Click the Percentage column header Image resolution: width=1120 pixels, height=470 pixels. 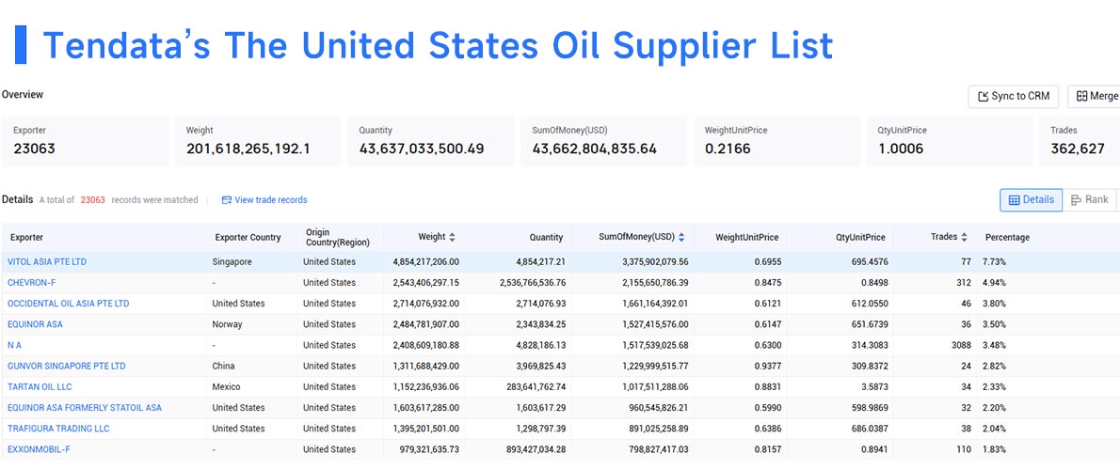[x=1007, y=238]
